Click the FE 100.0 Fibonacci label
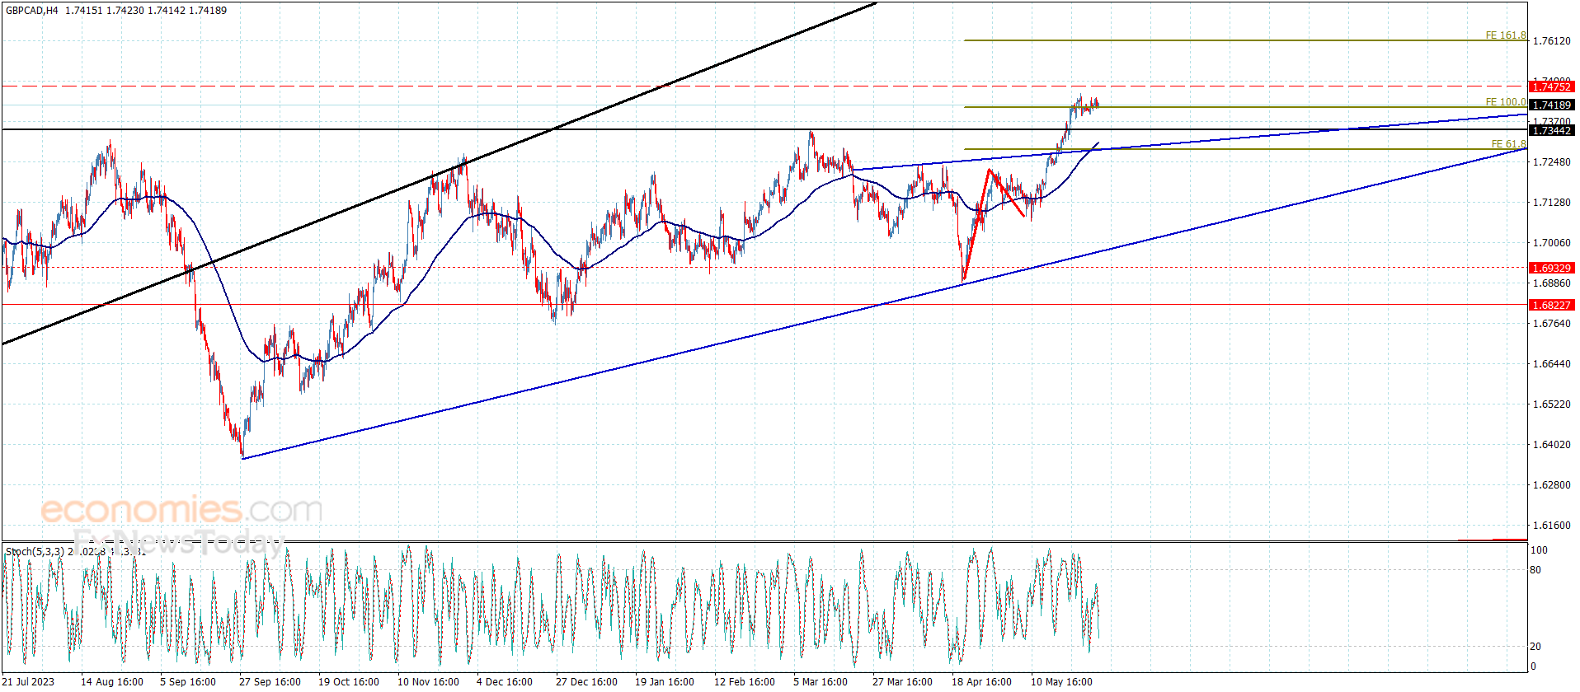 point(1505,102)
